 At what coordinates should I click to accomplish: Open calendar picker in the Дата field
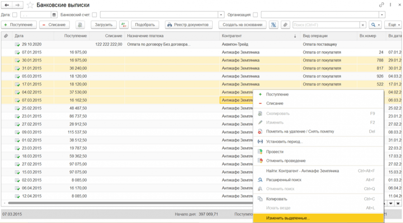[x=54, y=15]
